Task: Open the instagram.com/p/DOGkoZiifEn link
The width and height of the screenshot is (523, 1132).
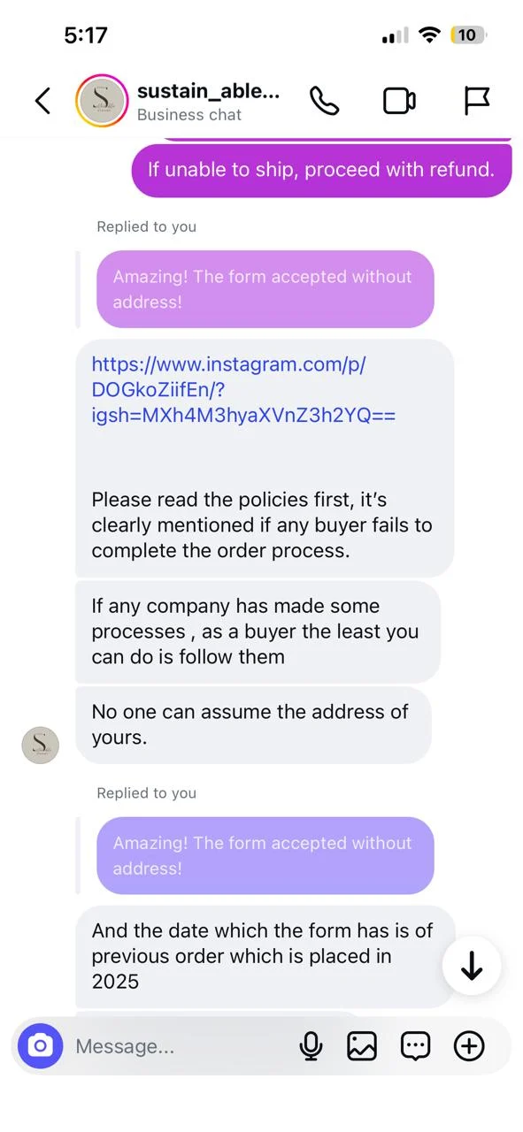Action: [243, 389]
